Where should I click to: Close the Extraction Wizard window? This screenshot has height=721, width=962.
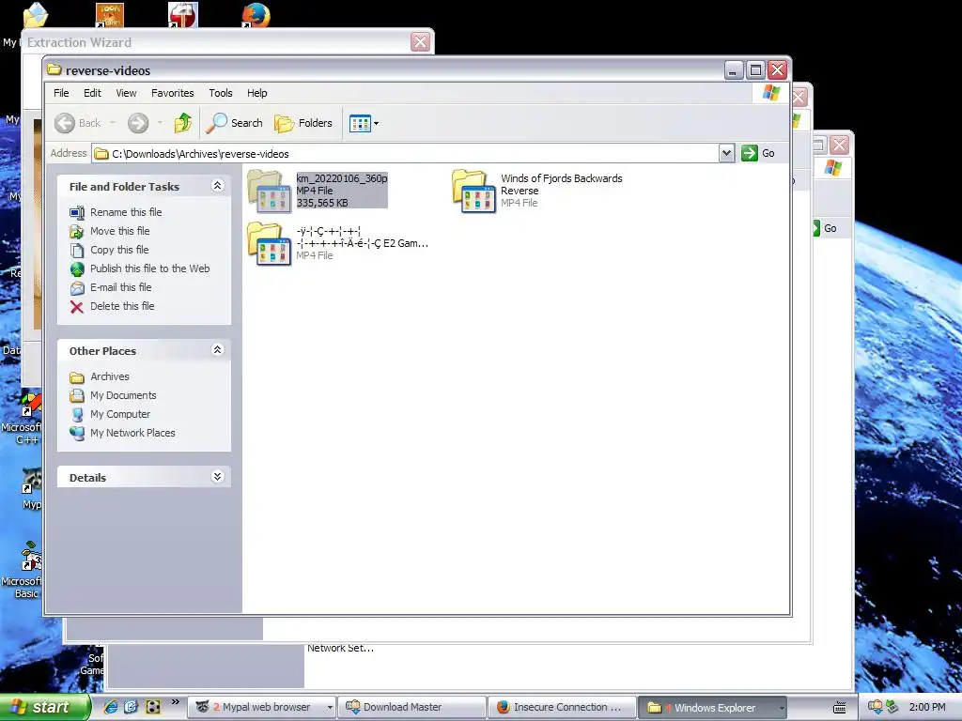pyautogui.click(x=420, y=42)
